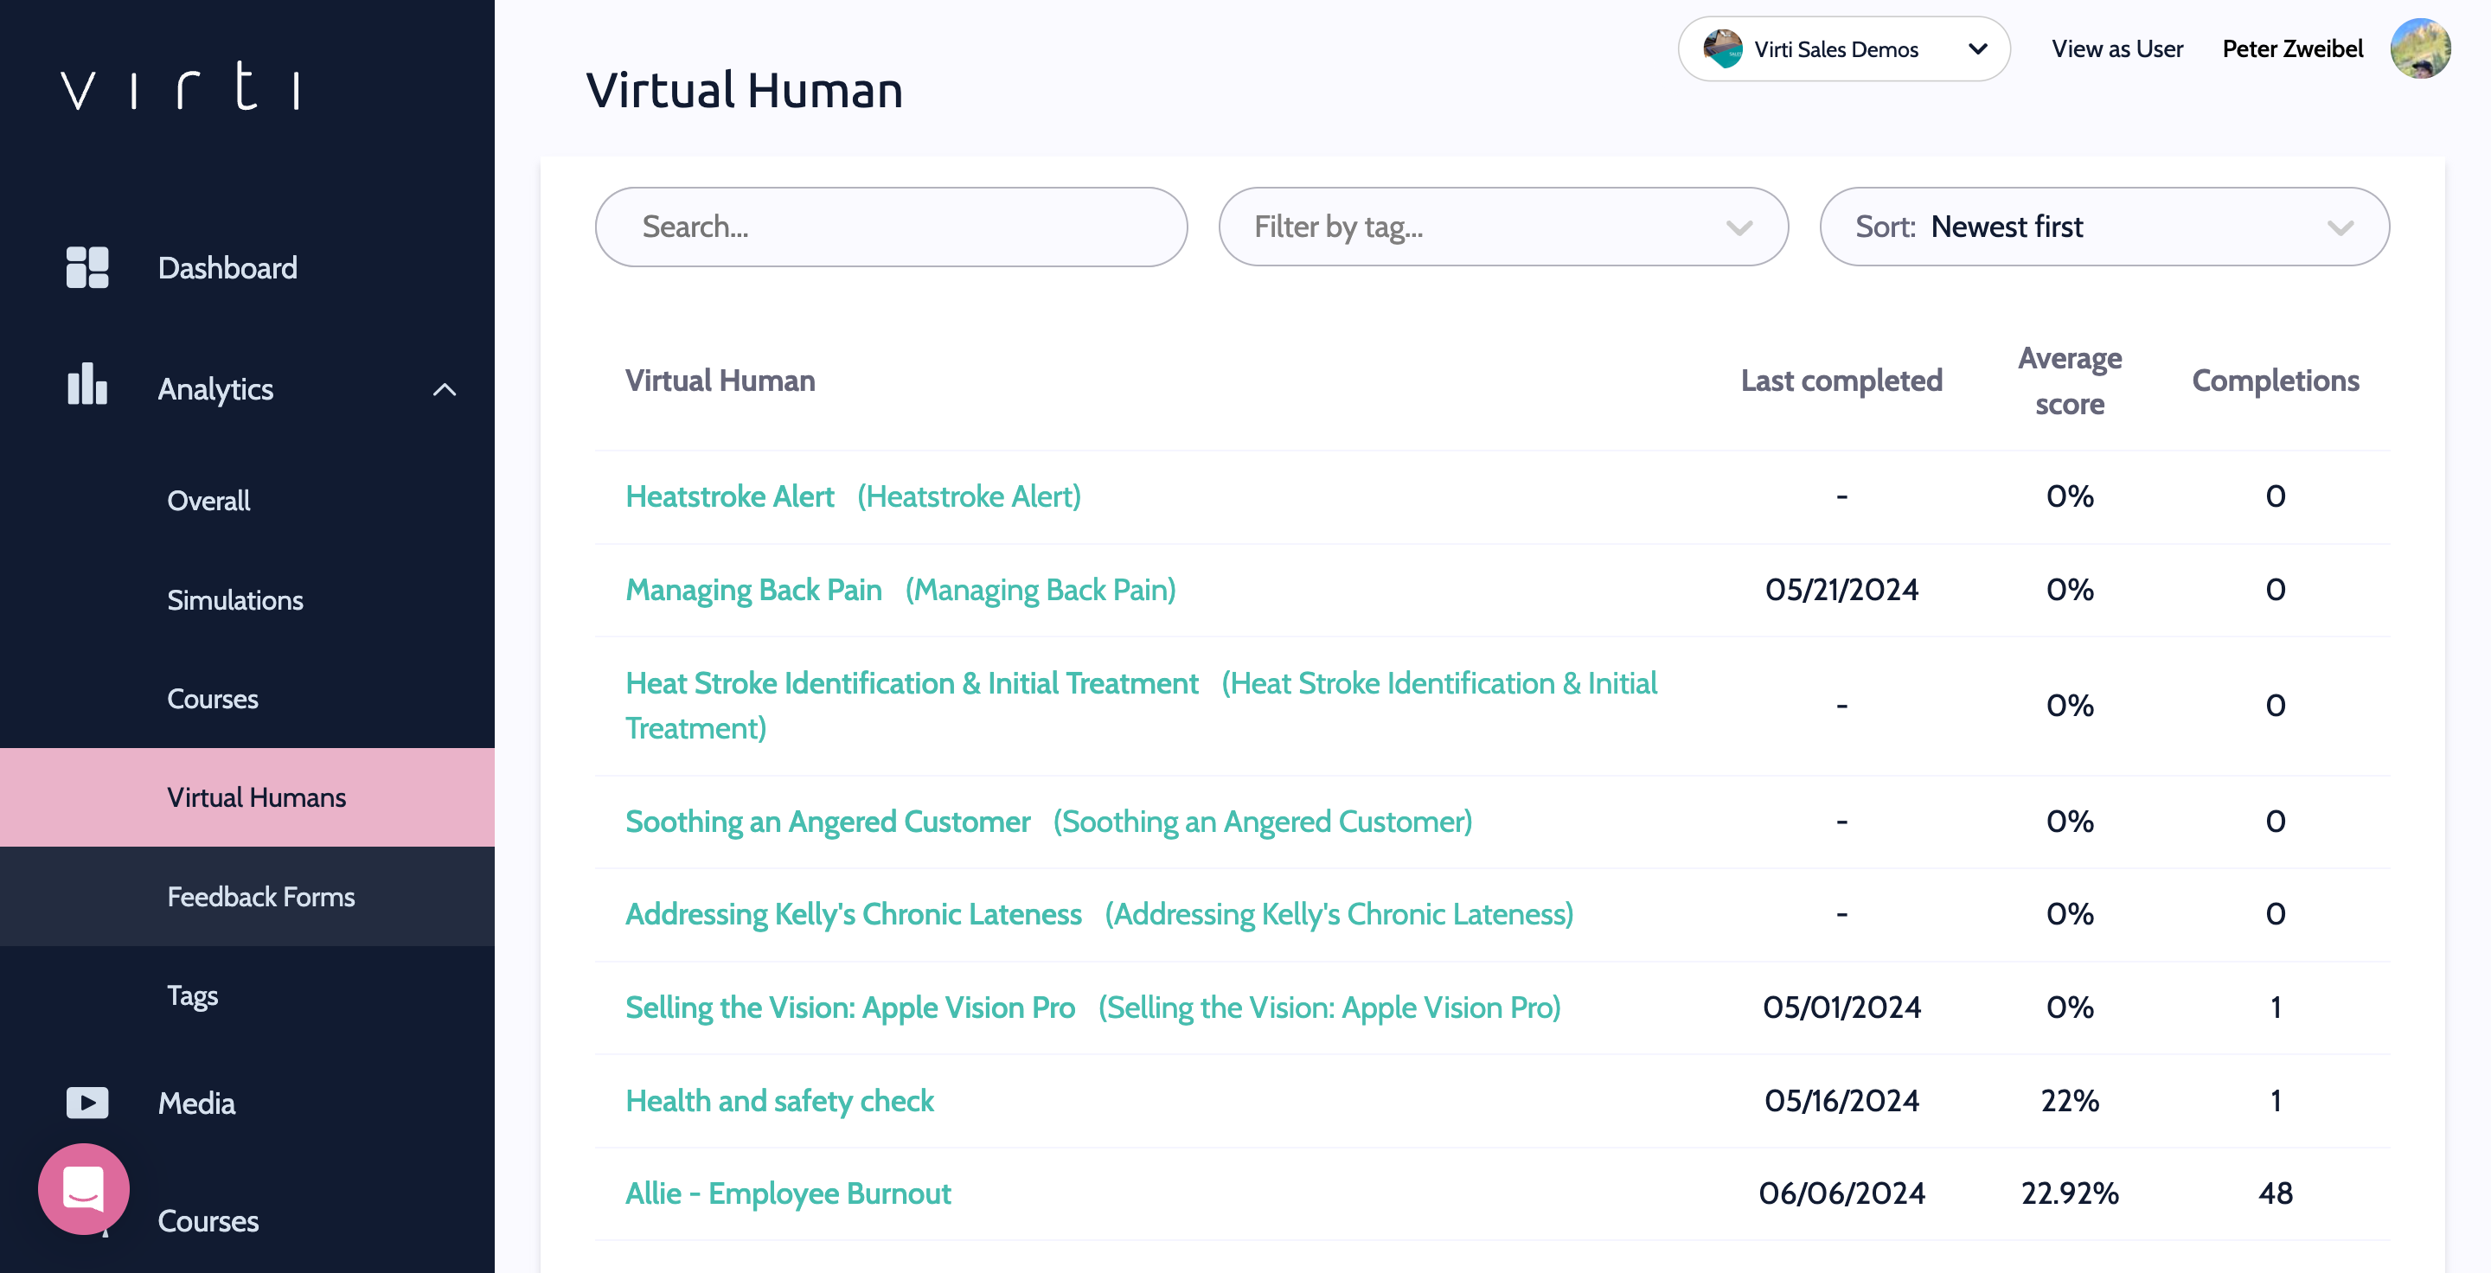The height and width of the screenshot is (1273, 2491).
Task: Open Health and safety check link
Action: pyautogui.click(x=779, y=1101)
